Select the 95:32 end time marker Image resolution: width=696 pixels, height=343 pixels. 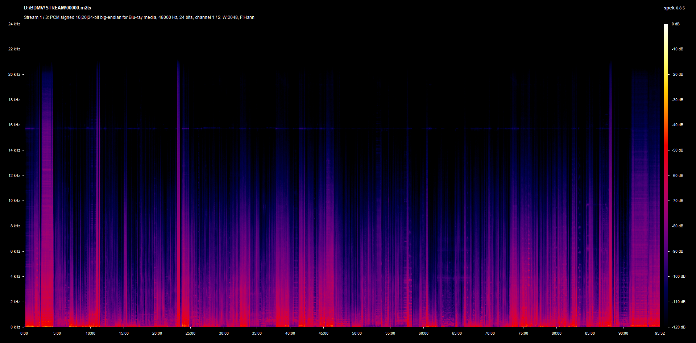point(660,333)
